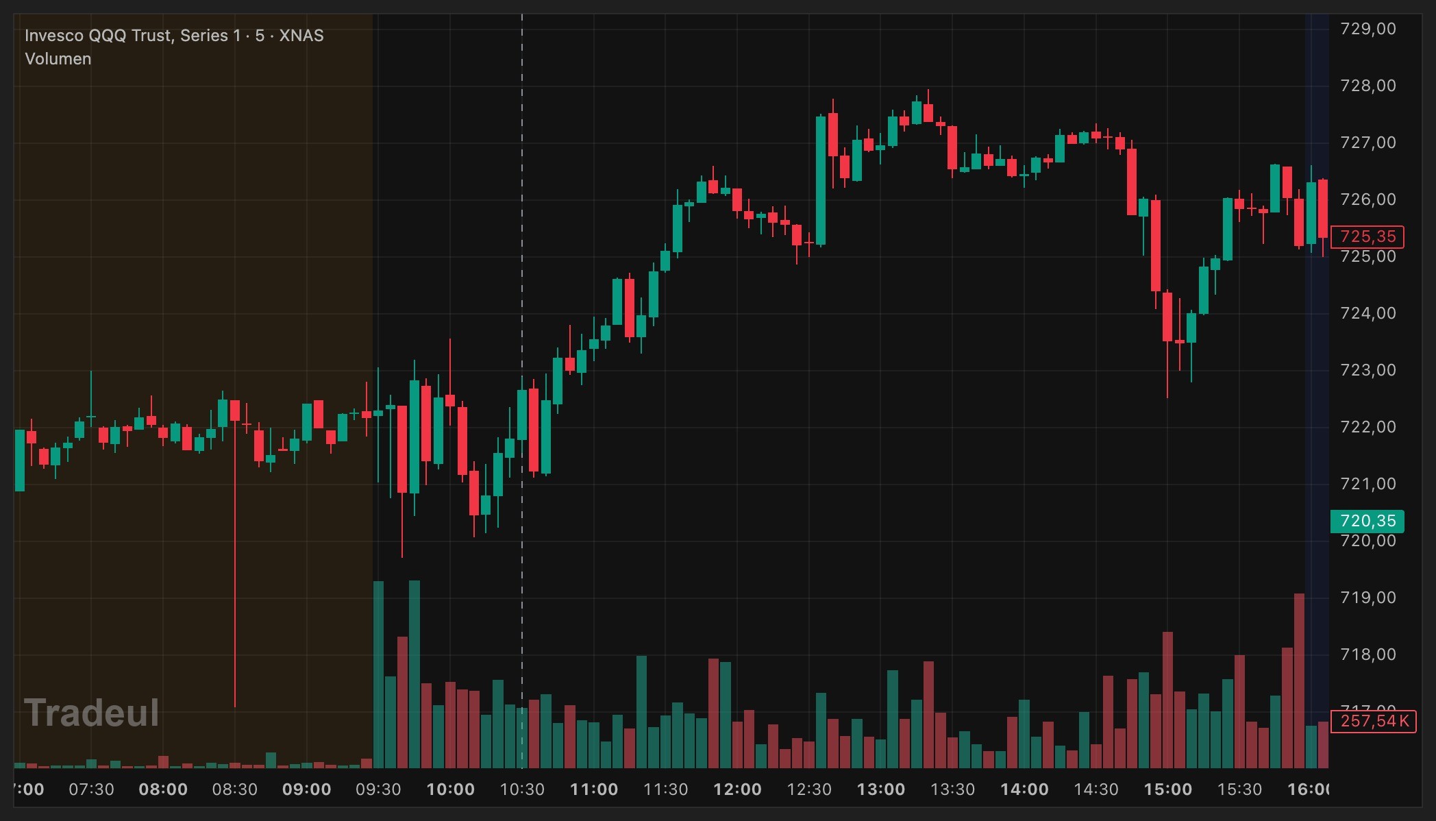1436x821 pixels.
Task: Click the 724,00 price axis value
Action: coord(1367,313)
